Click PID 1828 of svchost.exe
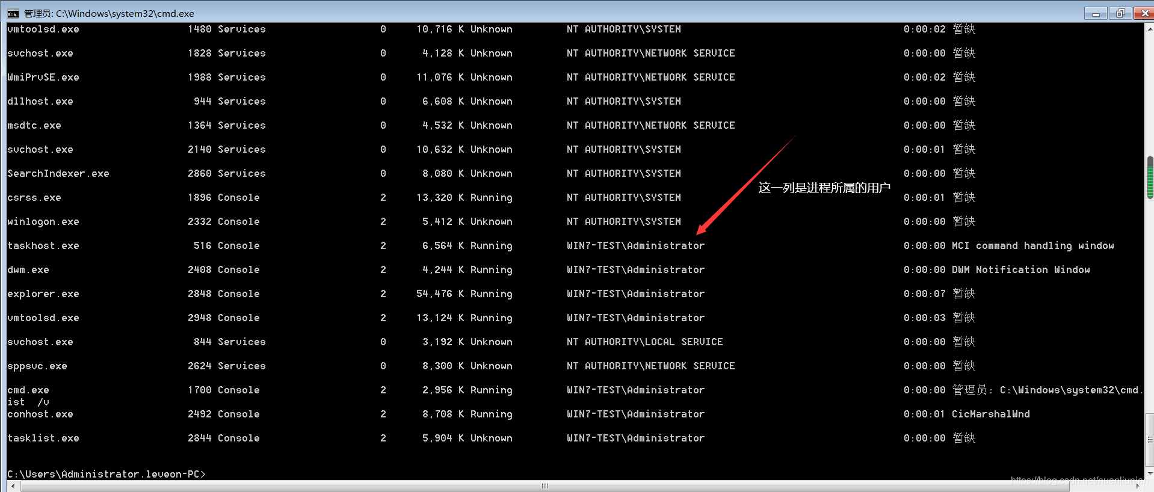Image resolution: width=1154 pixels, height=492 pixels. click(x=200, y=53)
